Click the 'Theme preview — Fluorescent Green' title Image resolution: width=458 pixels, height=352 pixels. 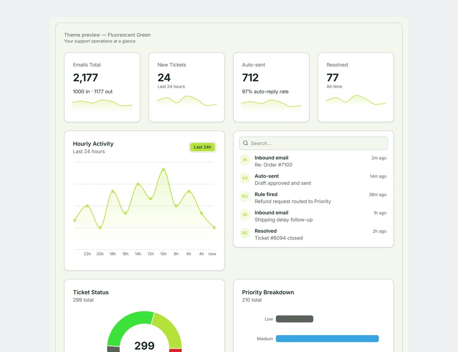[x=107, y=35]
